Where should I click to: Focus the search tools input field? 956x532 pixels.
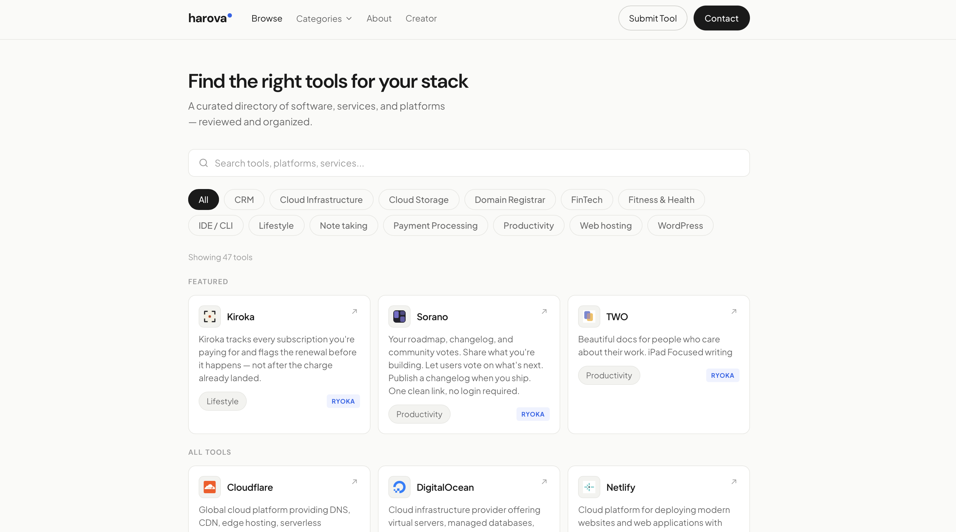[469, 163]
